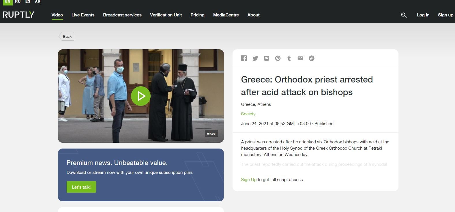Image resolution: width=455 pixels, height=212 pixels.
Task: Share article on Tumblr
Action: [x=289, y=58]
